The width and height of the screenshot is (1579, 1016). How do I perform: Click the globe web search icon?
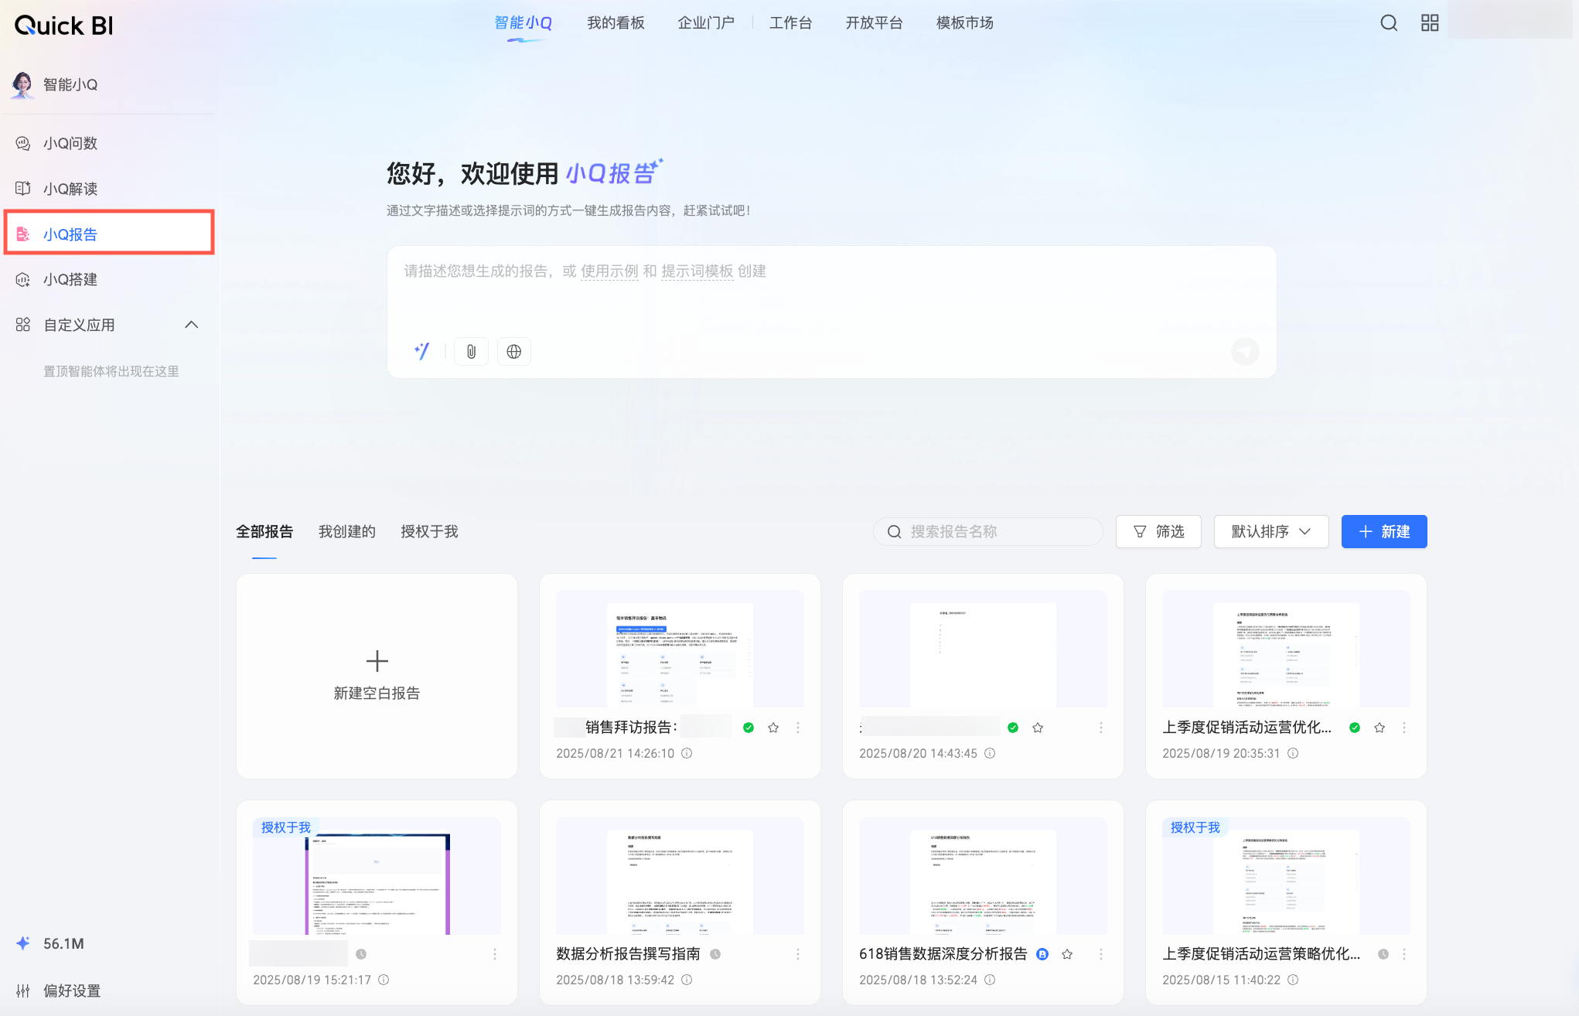(513, 352)
